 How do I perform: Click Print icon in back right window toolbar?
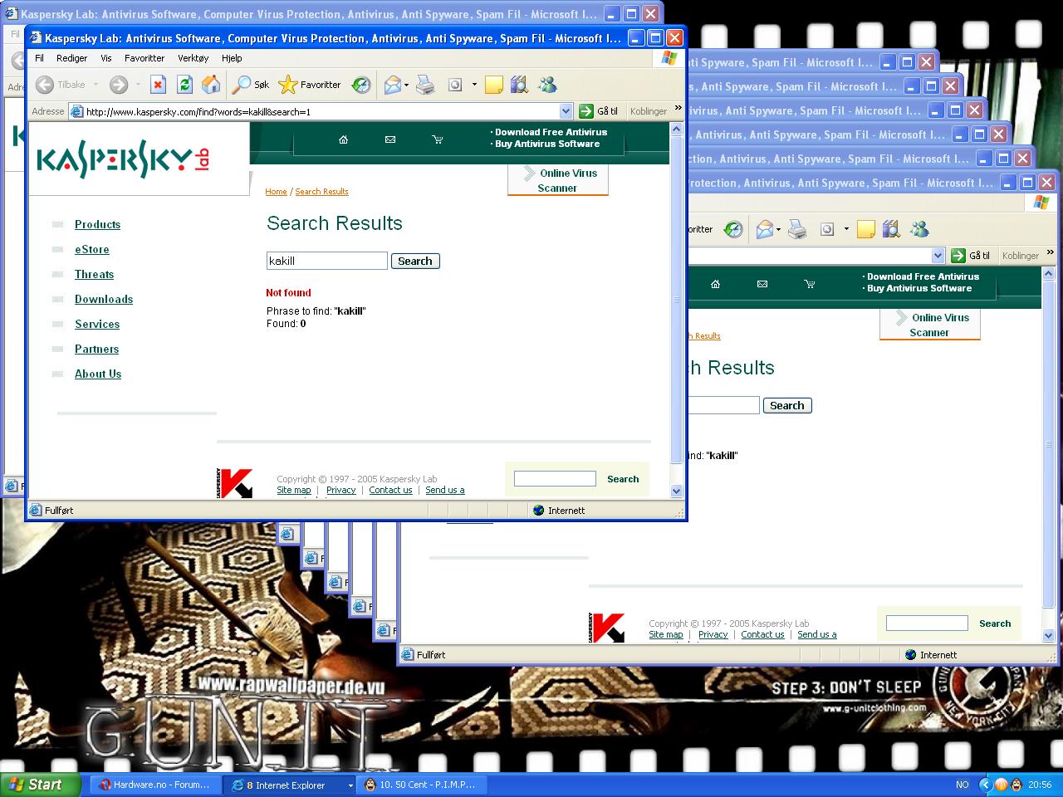[797, 229]
